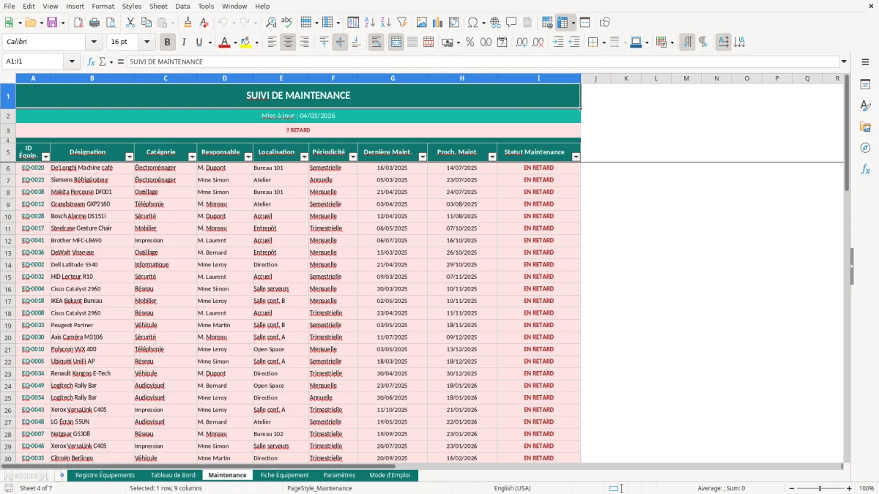Click the Format as Percent icon
The height and width of the screenshot is (494, 879).
[x=470, y=42]
